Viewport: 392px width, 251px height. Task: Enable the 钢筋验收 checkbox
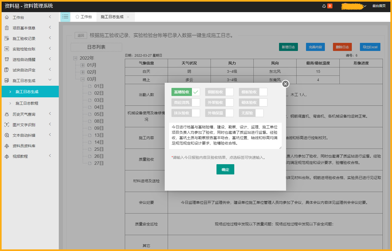[x=230, y=92]
